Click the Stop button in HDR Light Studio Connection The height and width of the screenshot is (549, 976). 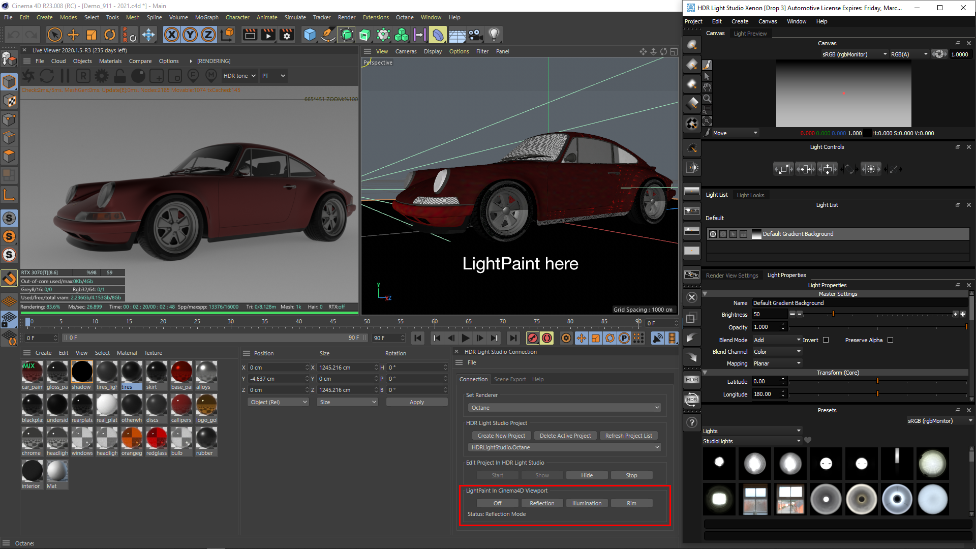[x=631, y=475]
